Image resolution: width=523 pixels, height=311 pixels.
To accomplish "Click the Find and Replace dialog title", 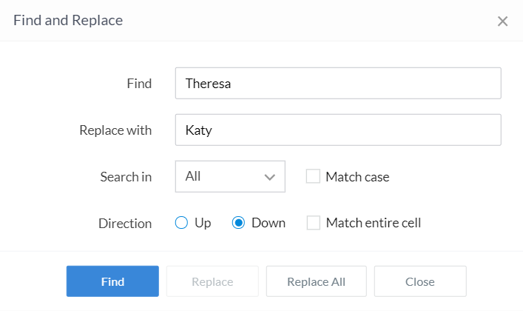I will pyautogui.click(x=68, y=20).
